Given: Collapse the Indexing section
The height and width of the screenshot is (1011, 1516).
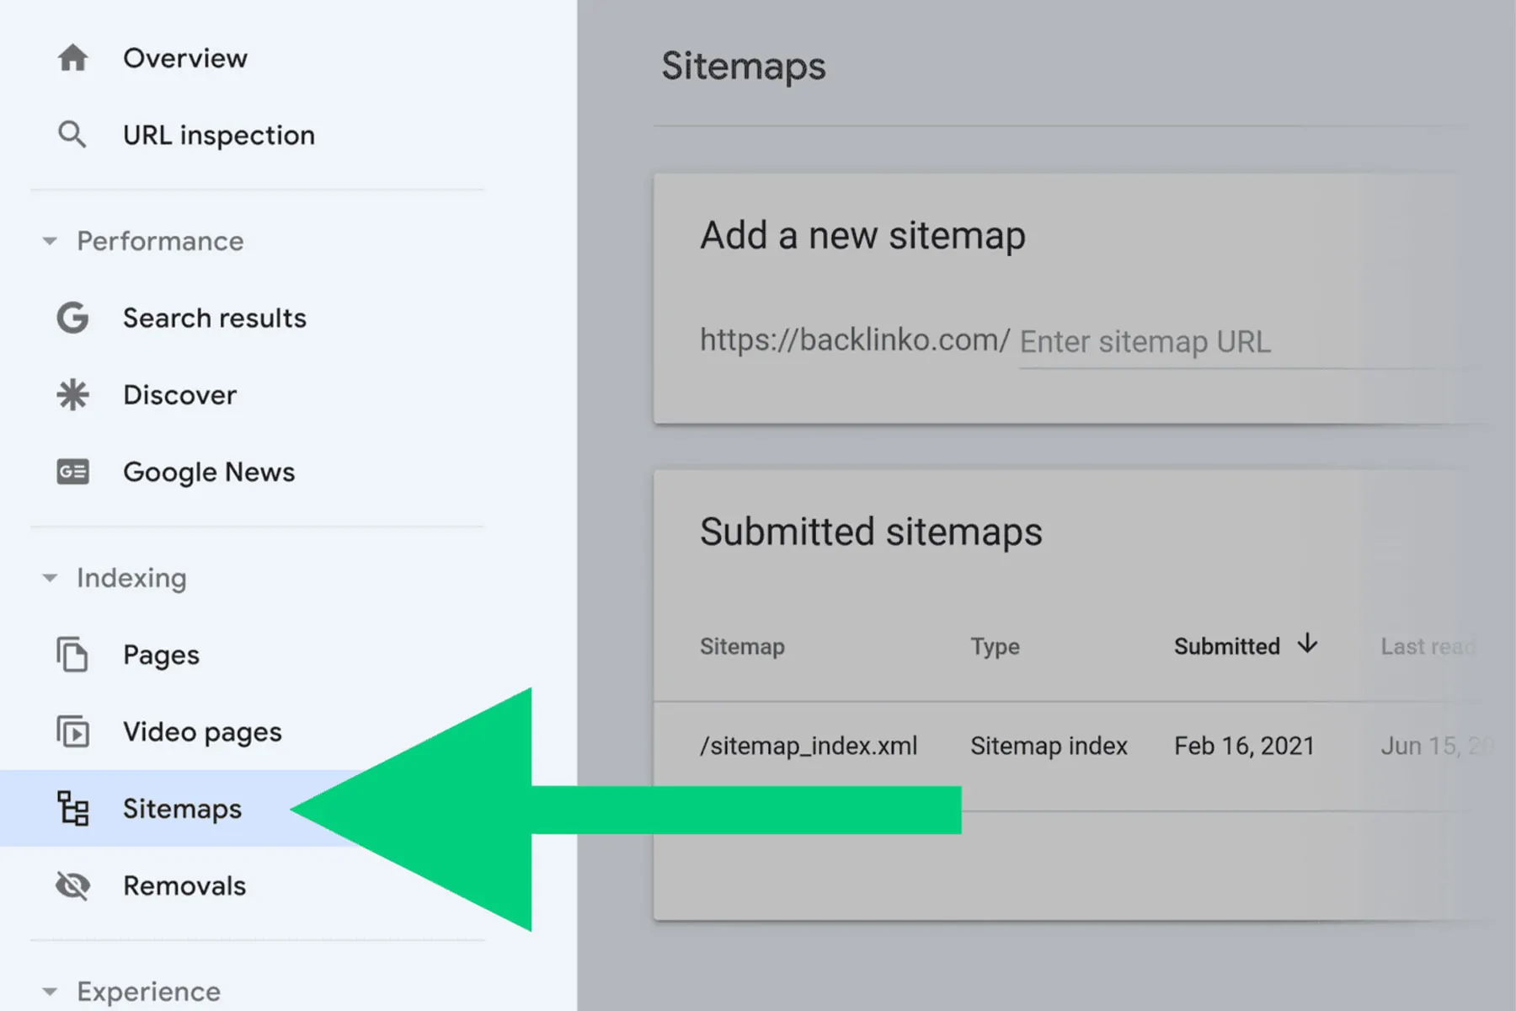Looking at the screenshot, I should [x=51, y=578].
